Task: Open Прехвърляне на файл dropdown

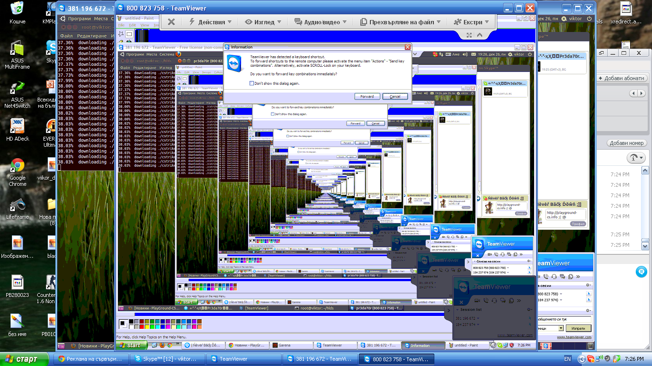Action: (x=400, y=22)
